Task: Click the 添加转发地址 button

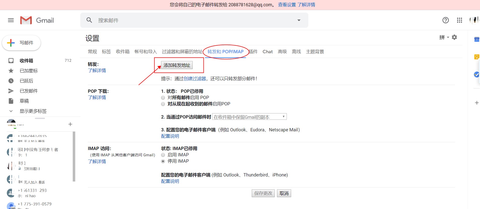Action: (x=177, y=65)
